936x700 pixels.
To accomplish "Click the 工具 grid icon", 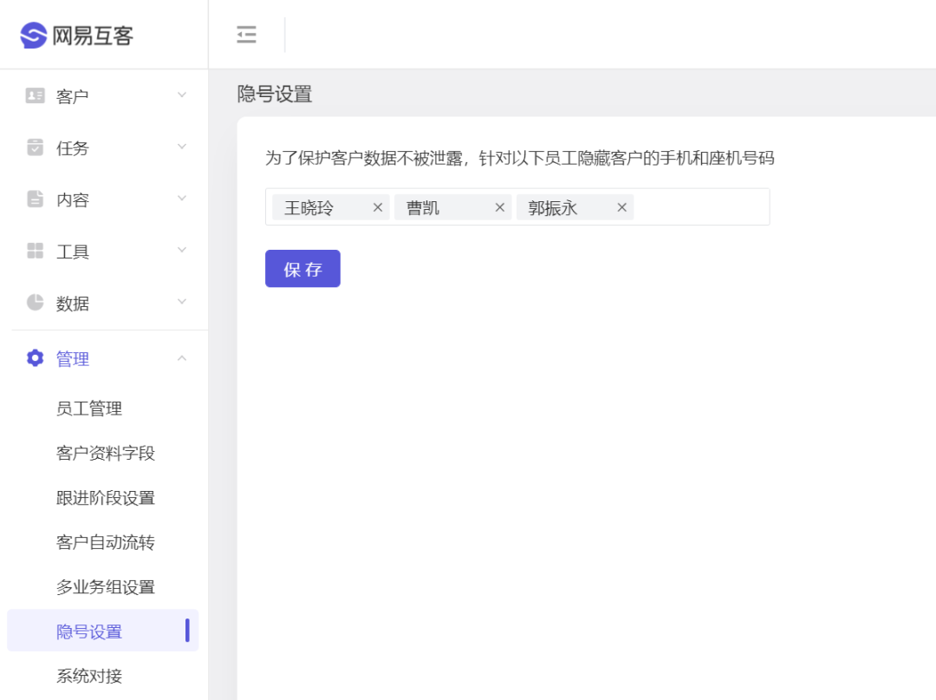I will [36, 251].
